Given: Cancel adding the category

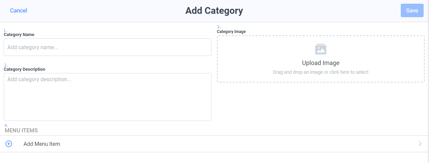Looking at the screenshot, I should 18,10.
